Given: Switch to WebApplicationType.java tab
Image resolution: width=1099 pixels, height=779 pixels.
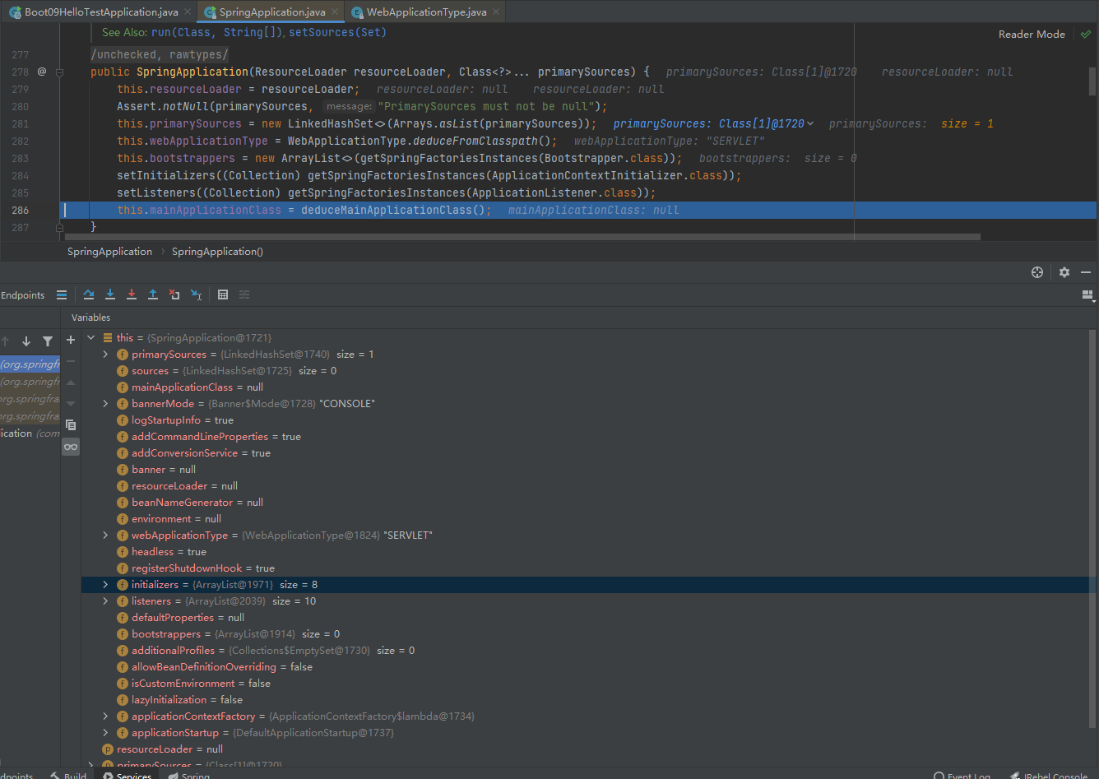Looking at the screenshot, I should pyautogui.click(x=426, y=12).
